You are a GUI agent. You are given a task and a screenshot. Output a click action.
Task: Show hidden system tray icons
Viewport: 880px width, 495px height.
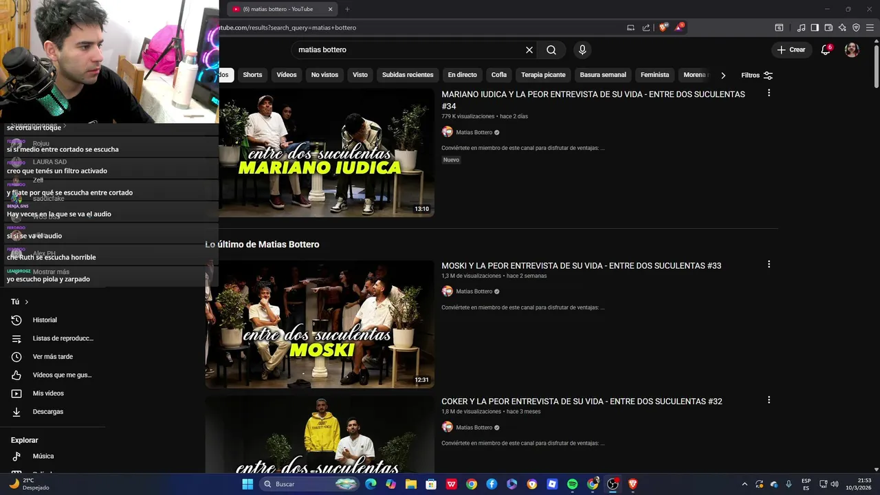pyautogui.click(x=745, y=484)
